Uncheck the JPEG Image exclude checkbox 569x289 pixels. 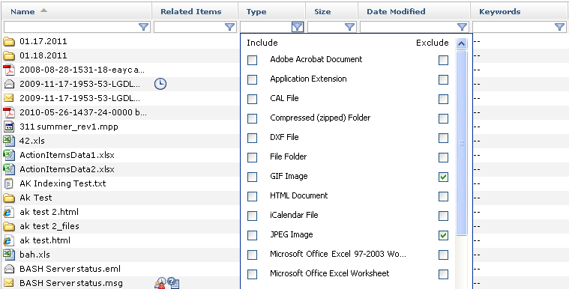(x=443, y=236)
